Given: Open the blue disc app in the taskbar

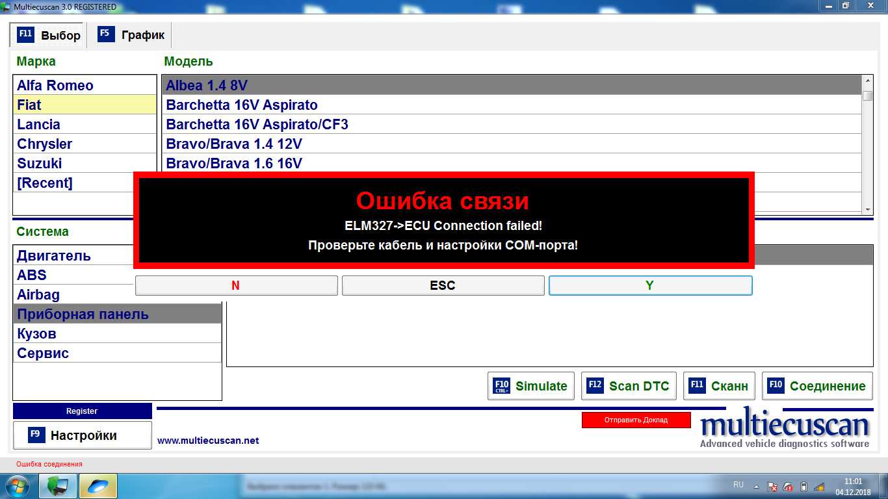Looking at the screenshot, I should 98,486.
